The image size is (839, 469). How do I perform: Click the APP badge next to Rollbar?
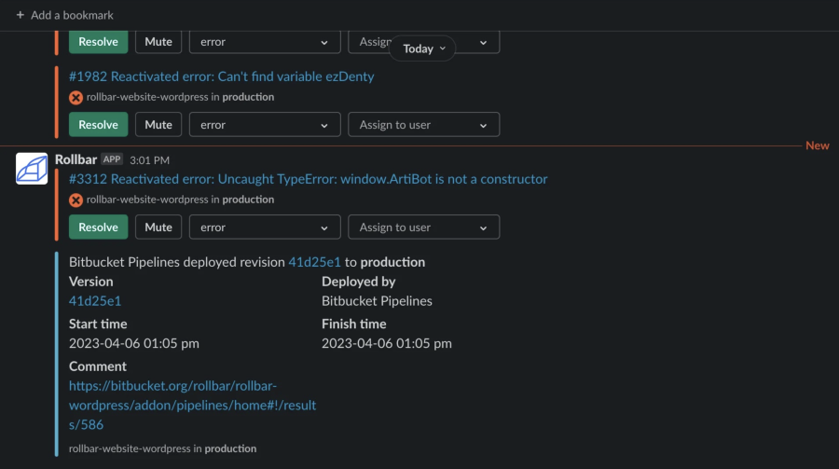point(112,159)
